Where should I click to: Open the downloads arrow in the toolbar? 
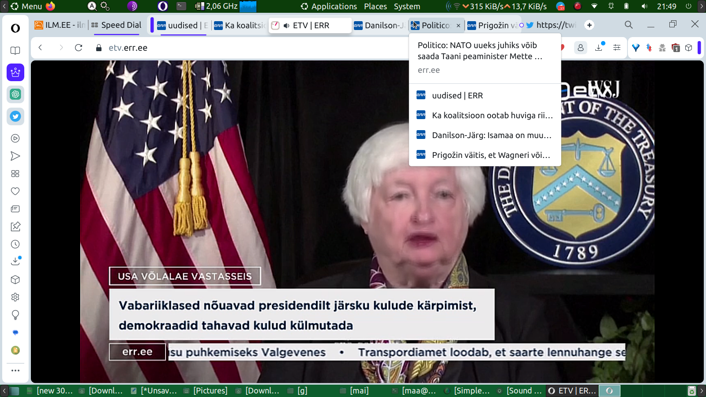point(599,47)
